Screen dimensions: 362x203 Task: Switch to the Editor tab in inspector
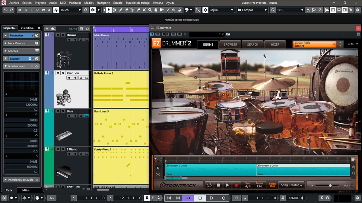26,190
